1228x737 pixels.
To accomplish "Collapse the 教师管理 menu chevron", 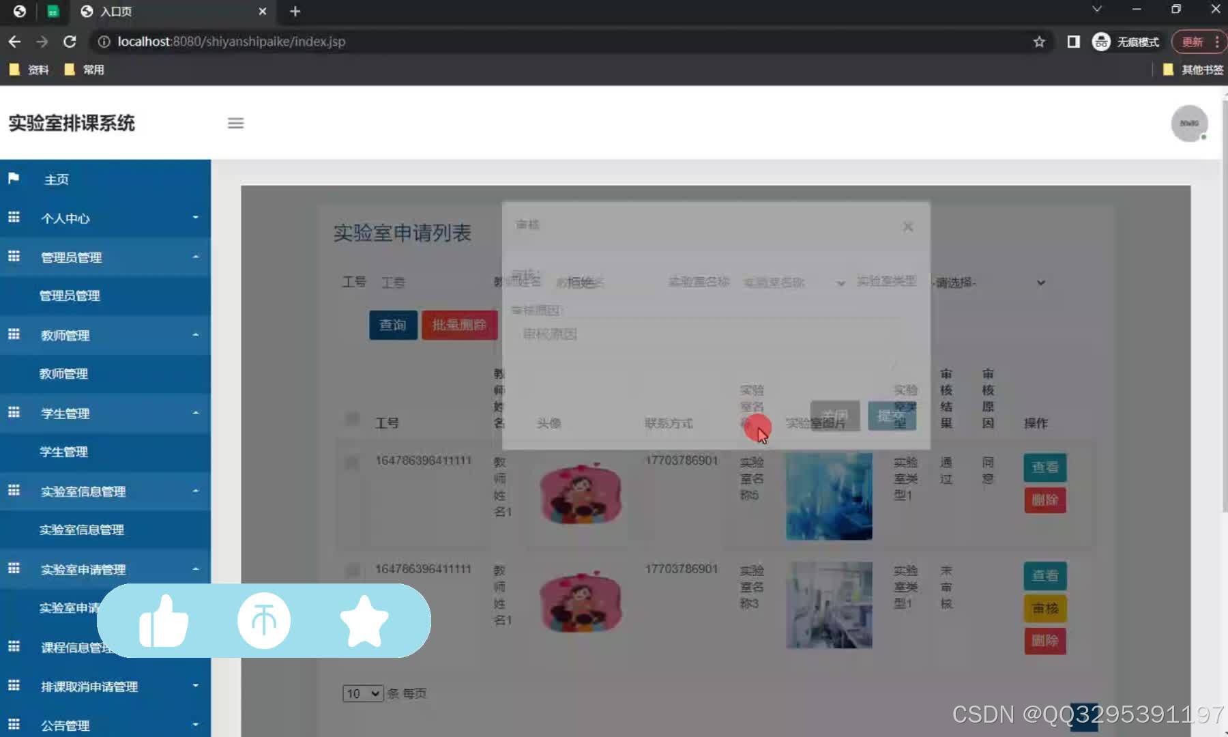I will 196,334.
